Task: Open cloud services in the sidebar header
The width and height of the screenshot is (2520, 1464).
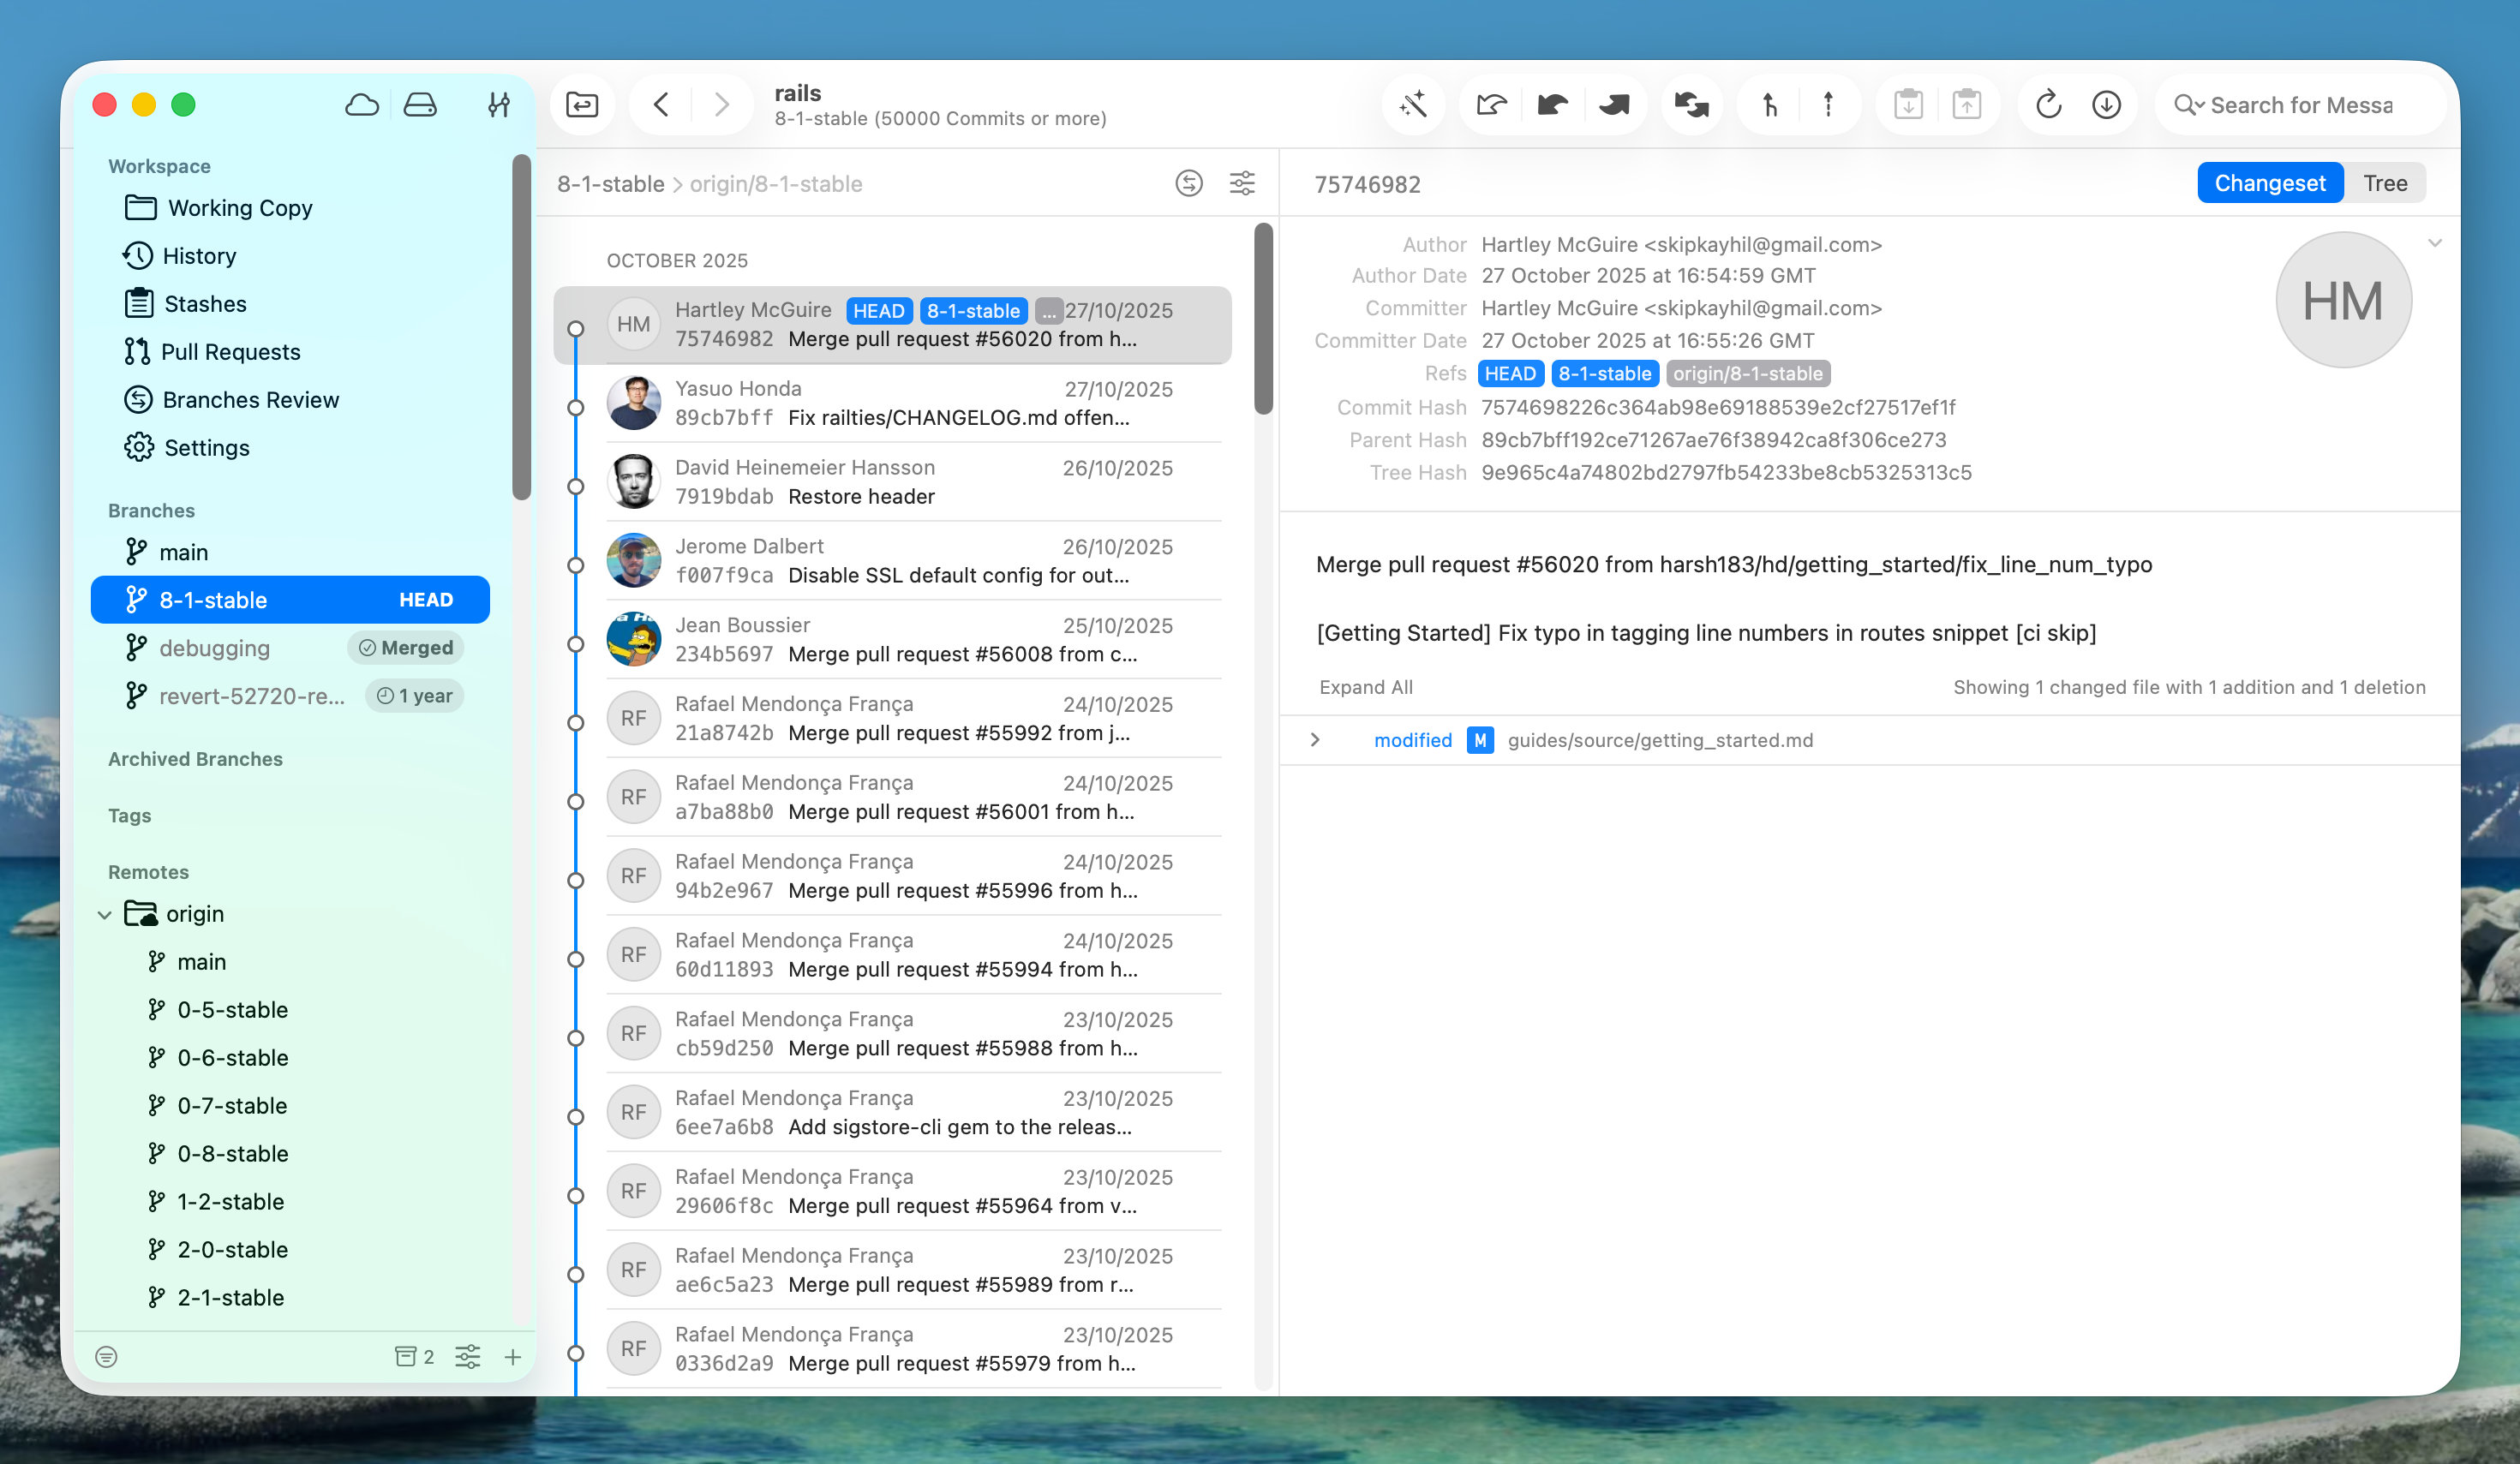Action: pyautogui.click(x=362, y=104)
